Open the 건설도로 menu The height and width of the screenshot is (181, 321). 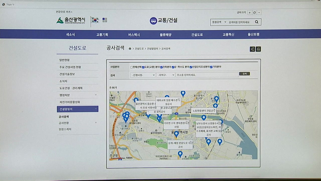[x=197, y=35]
